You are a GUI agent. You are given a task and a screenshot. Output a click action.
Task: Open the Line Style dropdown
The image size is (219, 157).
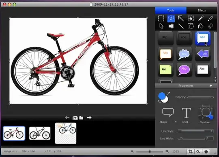[195, 131]
